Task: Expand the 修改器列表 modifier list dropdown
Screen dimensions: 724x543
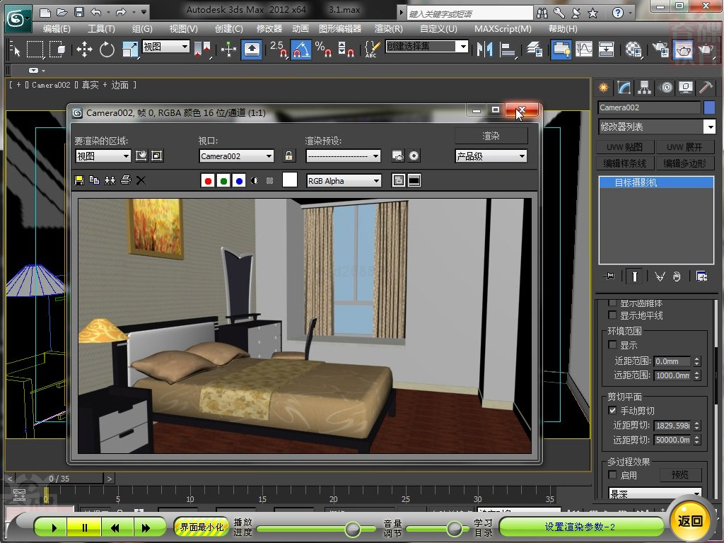Action: click(x=657, y=127)
